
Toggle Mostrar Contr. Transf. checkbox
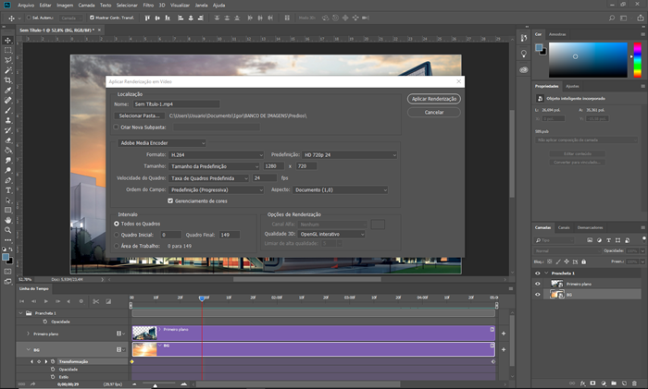92,18
